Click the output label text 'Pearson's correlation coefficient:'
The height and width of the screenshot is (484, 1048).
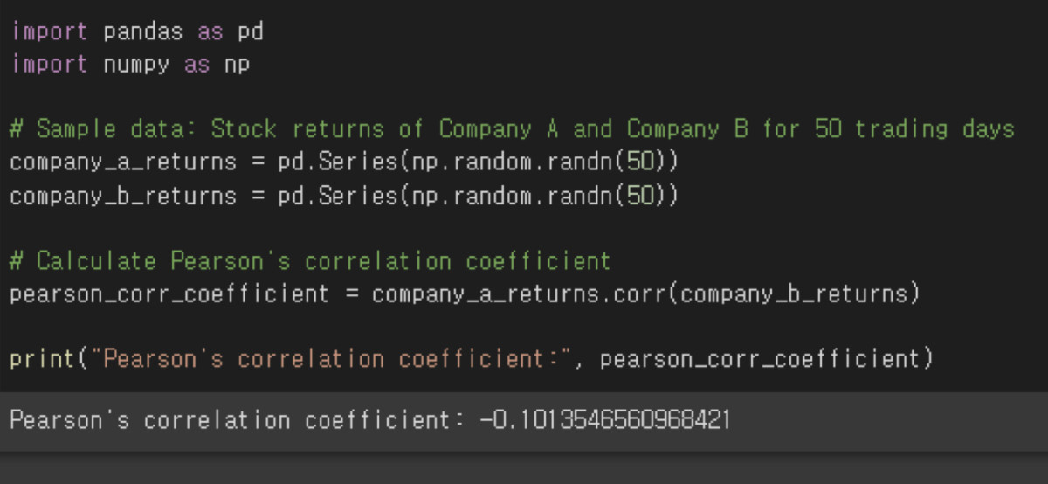(238, 420)
